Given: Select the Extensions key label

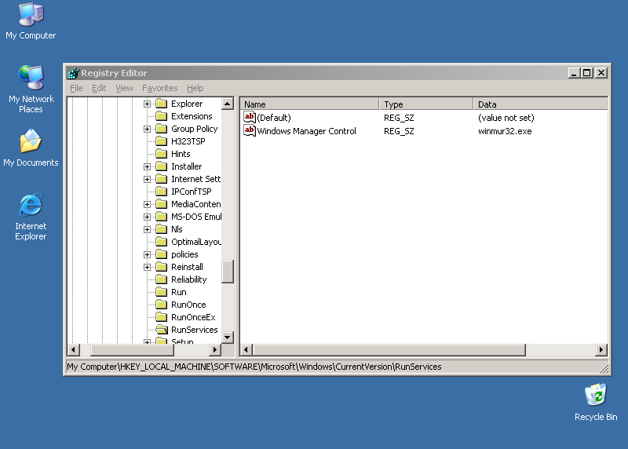Looking at the screenshot, I should 192,116.
